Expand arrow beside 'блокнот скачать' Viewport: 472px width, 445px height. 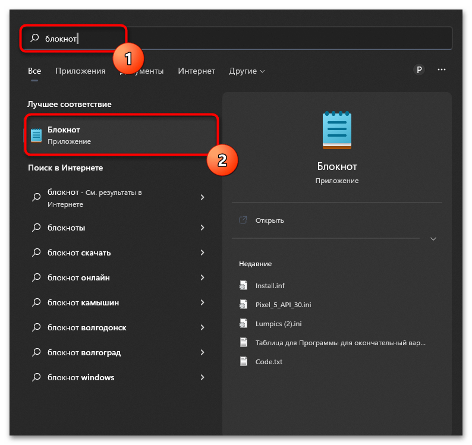[x=202, y=253]
